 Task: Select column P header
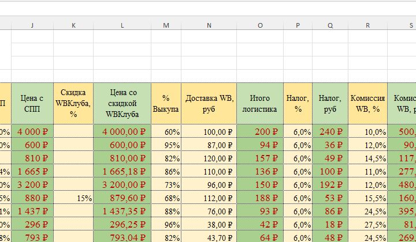tap(298, 25)
